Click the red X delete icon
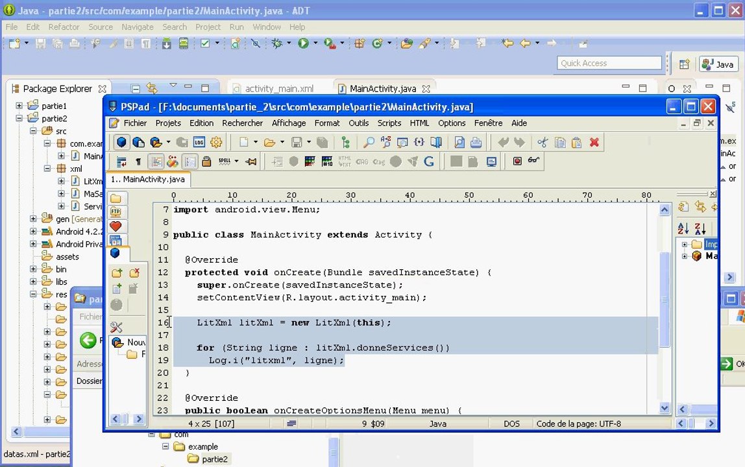 point(594,142)
